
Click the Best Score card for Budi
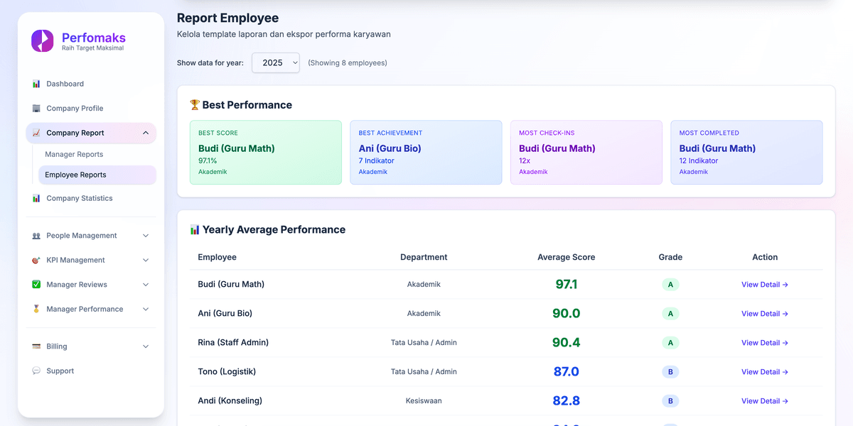pyautogui.click(x=265, y=152)
